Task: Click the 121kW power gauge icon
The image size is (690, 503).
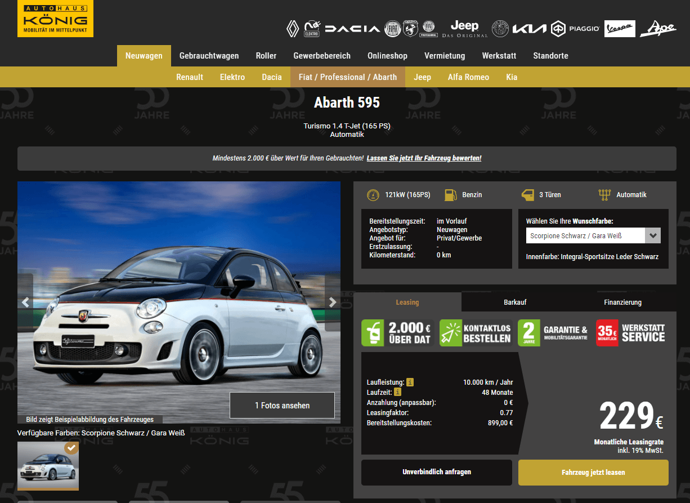Action: click(x=373, y=195)
